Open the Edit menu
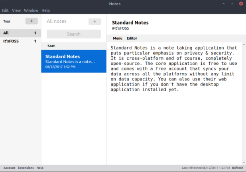Viewport: 246px width, 172px height. coord(5,10)
